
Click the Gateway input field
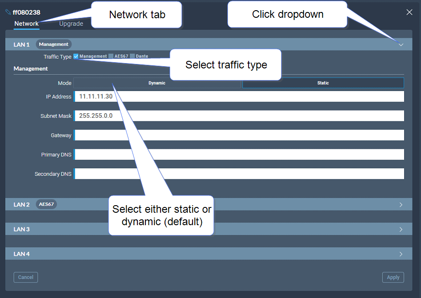pyautogui.click(x=239, y=135)
